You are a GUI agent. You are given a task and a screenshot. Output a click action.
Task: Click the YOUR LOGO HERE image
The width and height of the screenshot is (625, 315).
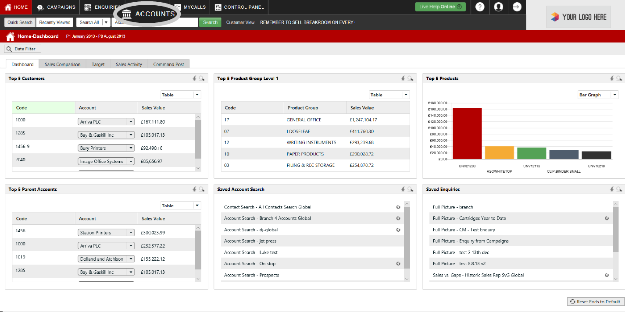(x=579, y=17)
